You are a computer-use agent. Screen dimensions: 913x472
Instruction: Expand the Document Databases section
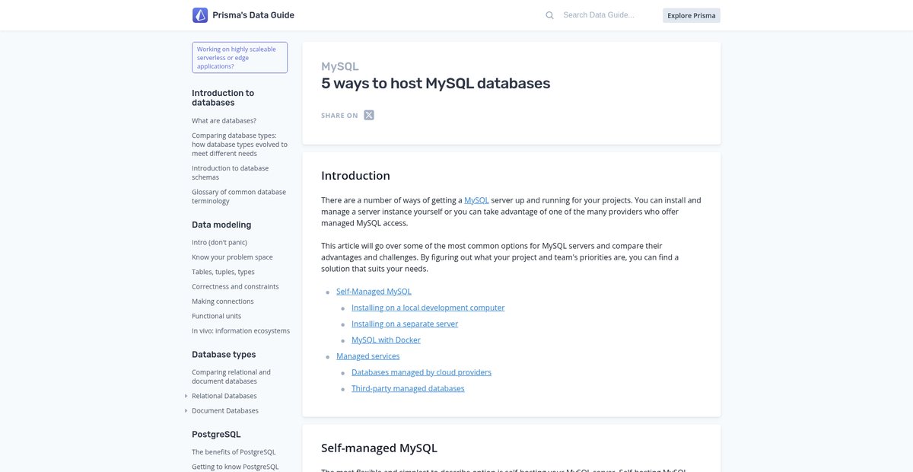[186, 410]
